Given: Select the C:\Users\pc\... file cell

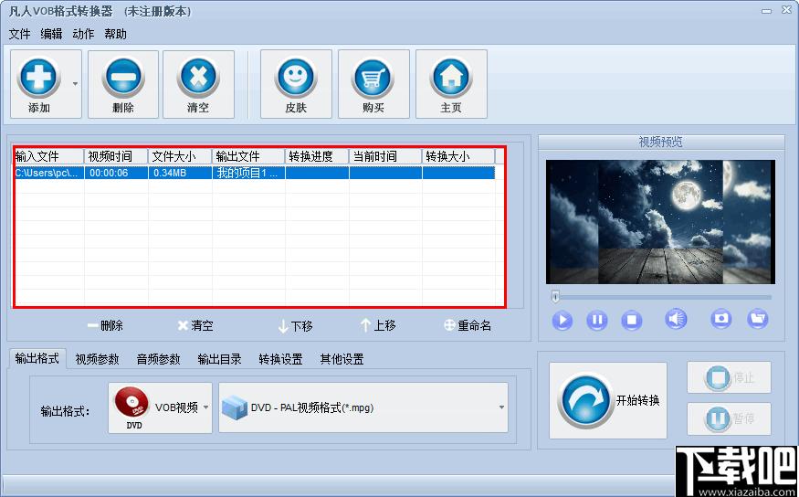Looking at the screenshot, I should click(x=49, y=173).
